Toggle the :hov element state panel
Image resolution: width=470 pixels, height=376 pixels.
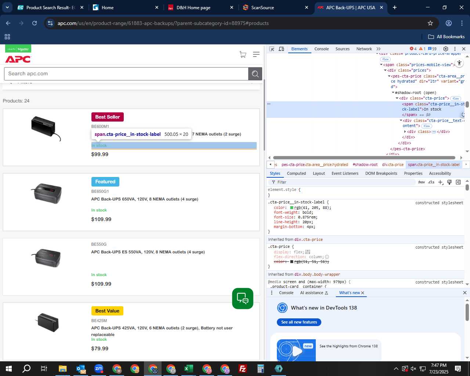pyautogui.click(x=421, y=182)
